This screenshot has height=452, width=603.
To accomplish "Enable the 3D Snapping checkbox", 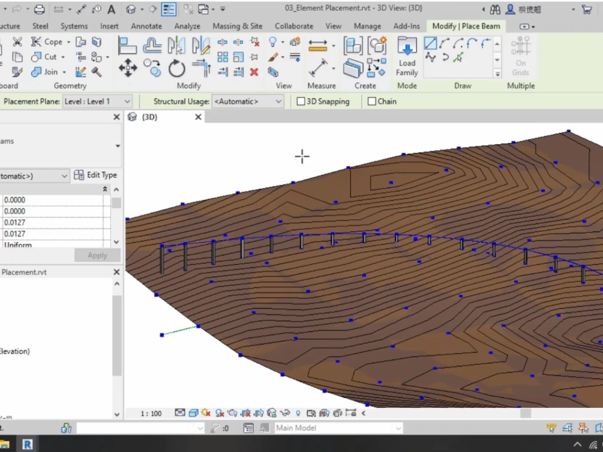I will pyautogui.click(x=300, y=101).
